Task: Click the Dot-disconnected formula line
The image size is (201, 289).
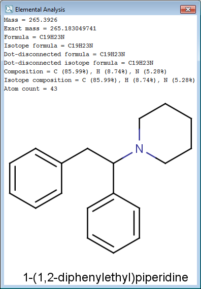Action: point(64,54)
